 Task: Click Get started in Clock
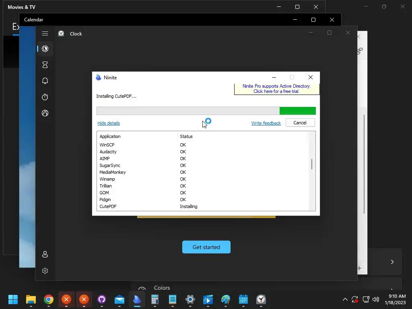[x=206, y=247]
